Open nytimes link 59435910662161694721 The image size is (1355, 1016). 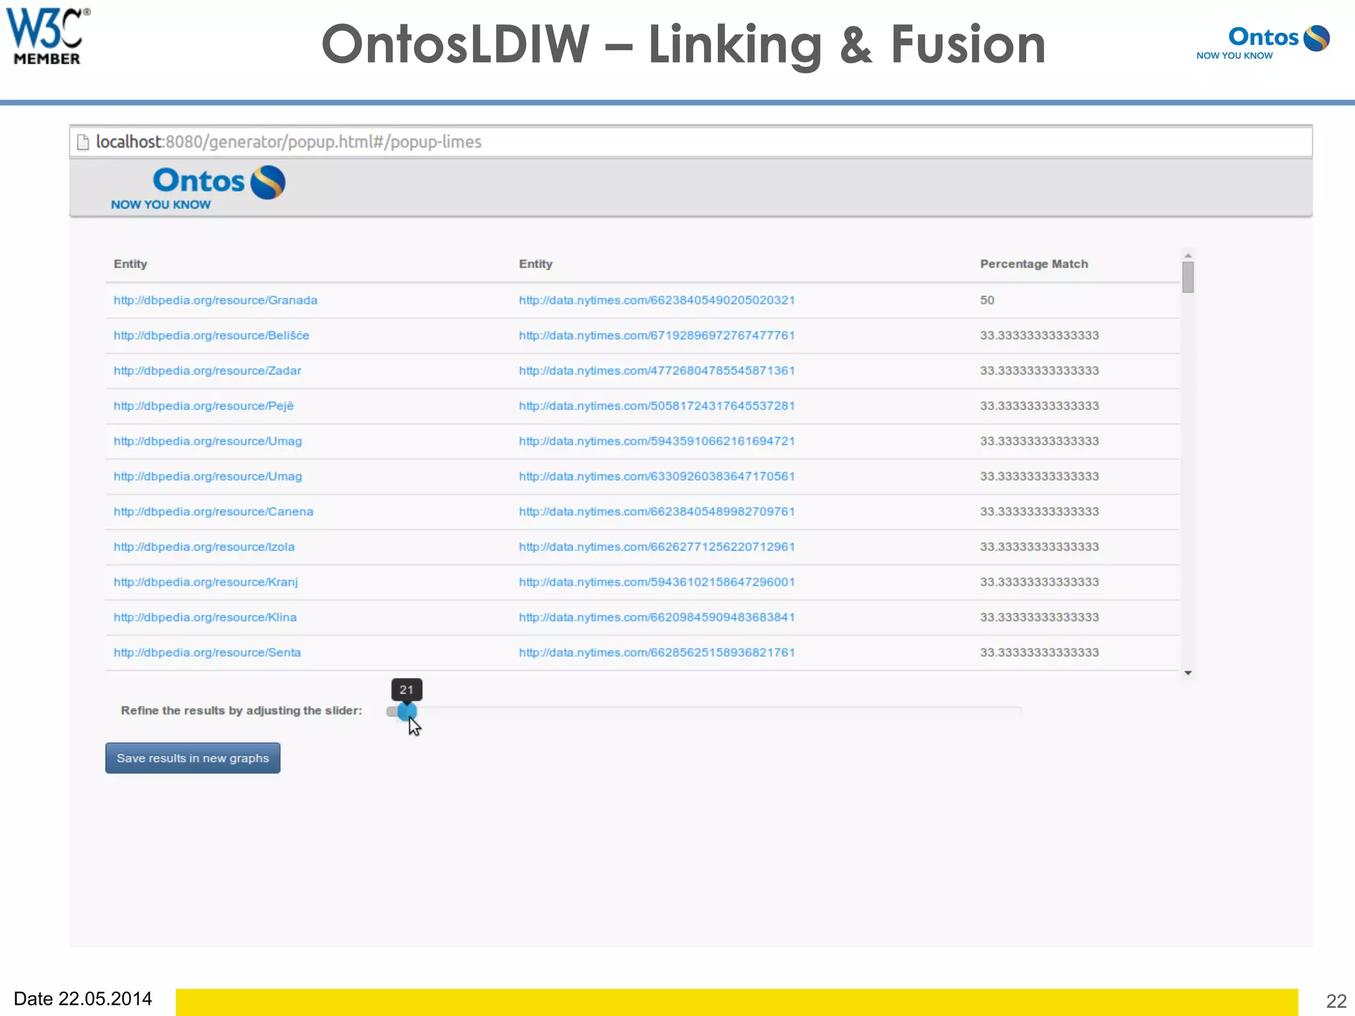pos(656,441)
